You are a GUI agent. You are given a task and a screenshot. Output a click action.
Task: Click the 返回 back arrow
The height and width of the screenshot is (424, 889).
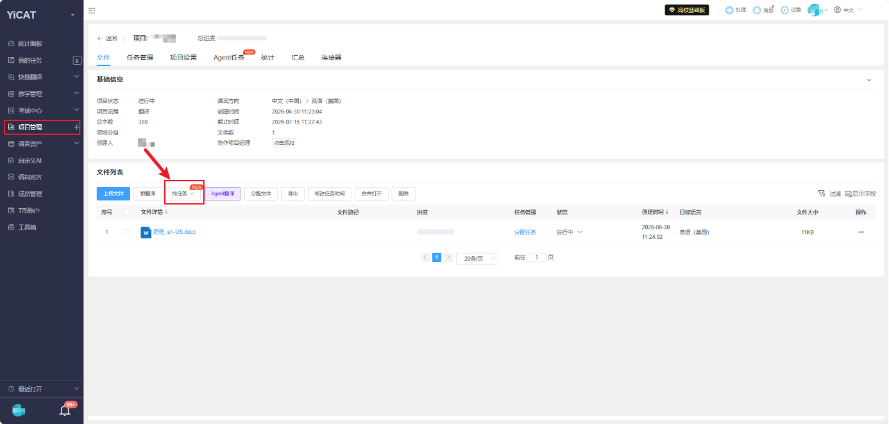(100, 38)
